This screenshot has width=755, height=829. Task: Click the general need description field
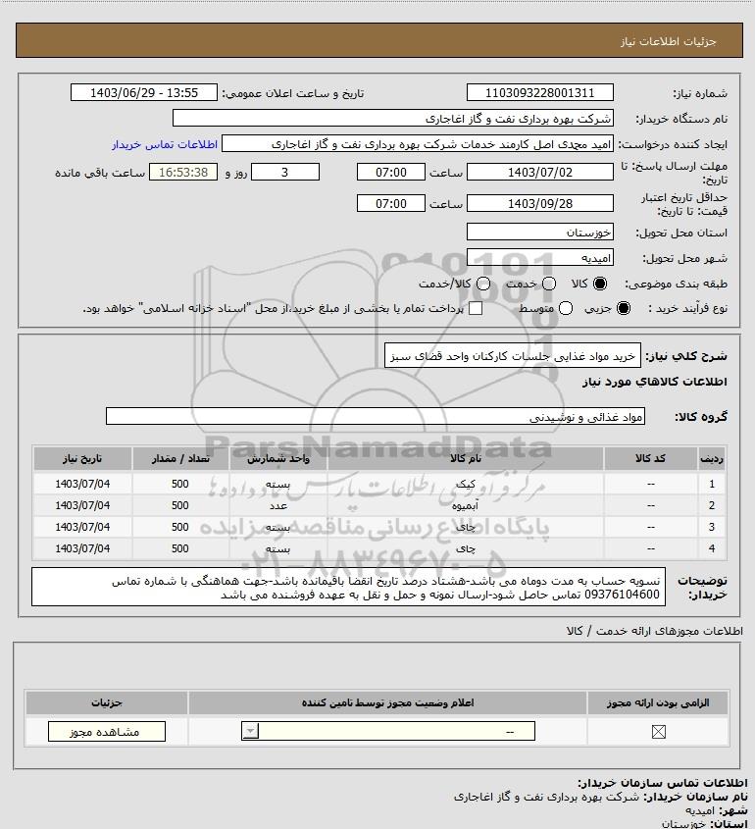[x=513, y=356]
